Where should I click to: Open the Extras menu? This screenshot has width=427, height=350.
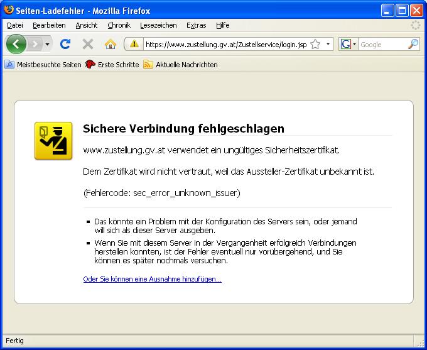196,25
